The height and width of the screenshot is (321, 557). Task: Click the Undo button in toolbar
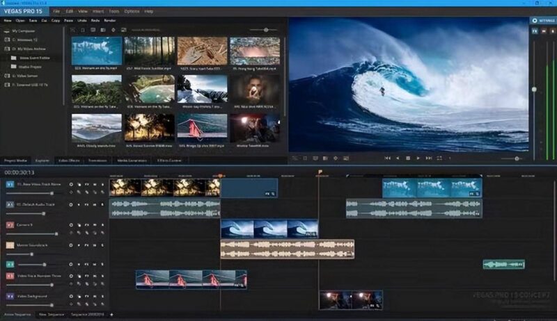(x=83, y=21)
